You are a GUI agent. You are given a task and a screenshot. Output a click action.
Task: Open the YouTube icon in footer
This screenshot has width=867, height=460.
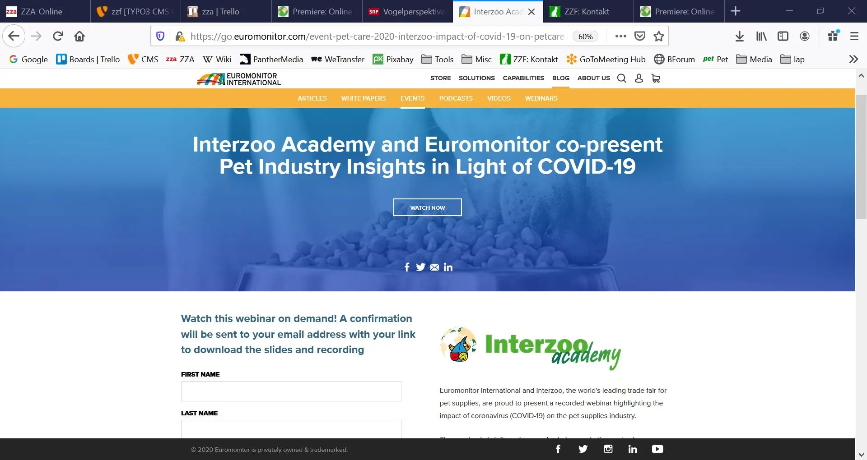pos(657,449)
